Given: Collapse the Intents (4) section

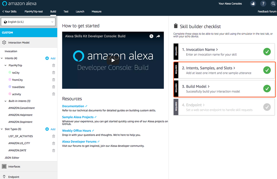Looking at the screenshot, I should pyautogui.click(x=2, y=58).
